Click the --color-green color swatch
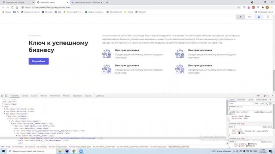 (x=247, y=146)
